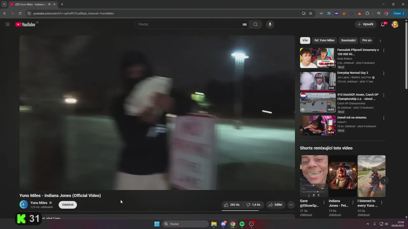The height and width of the screenshot is (229, 408).
Task: Open options for Indiana Jones - Pet... short
Action: (x=353, y=203)
